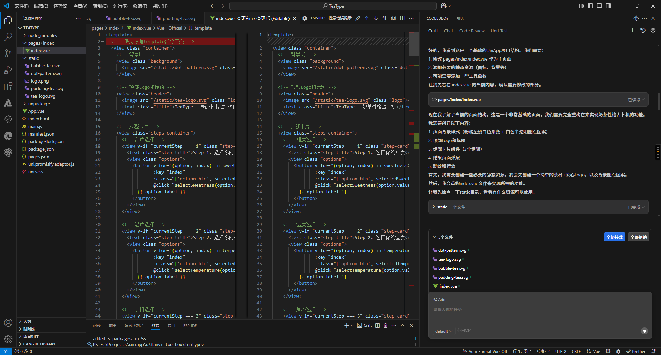
Task: Collapse the static folder in explorer
Action: pyautogui.click(x=33, y=58)
